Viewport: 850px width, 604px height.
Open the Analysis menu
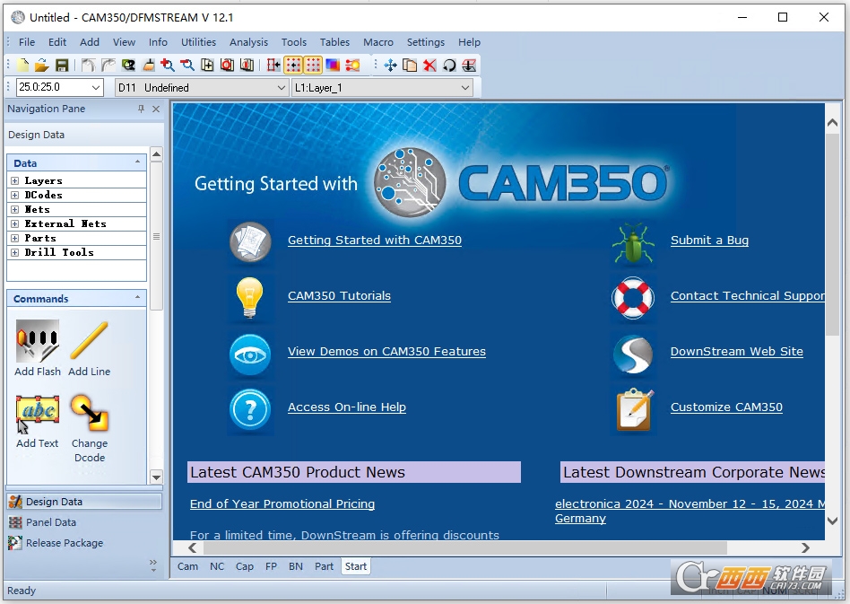coord(249,42)
